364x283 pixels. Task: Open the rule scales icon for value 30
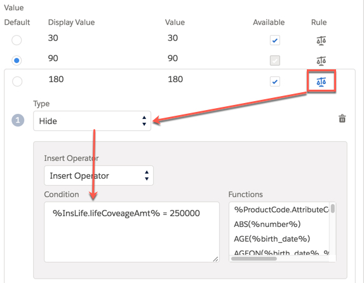point(321,41)
